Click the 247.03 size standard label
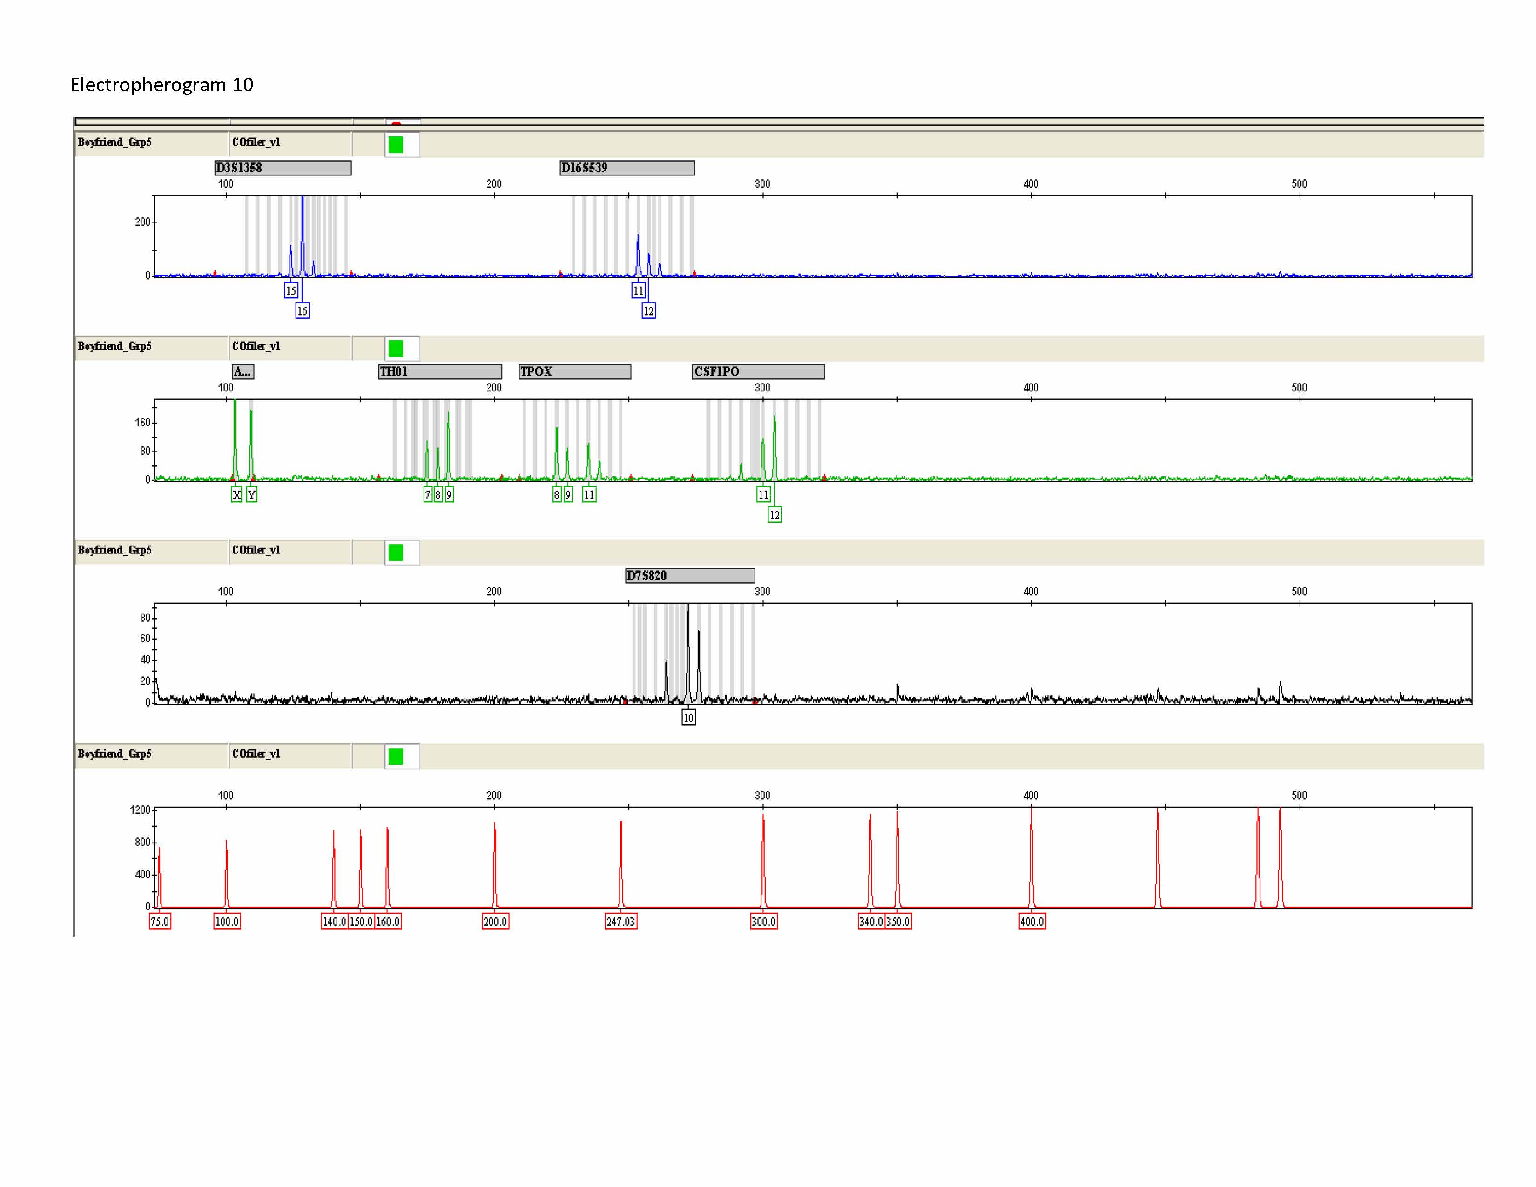This screenshot has height=1187, width=1536. click(620, 921)
